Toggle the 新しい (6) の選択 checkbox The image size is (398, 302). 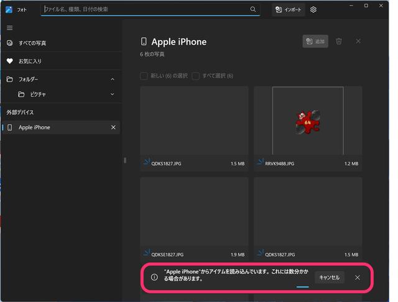[144, 76]
